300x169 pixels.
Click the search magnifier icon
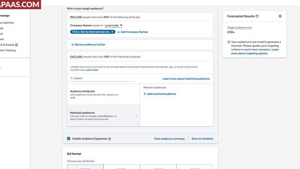pyautogui.click(x=72, y=78)
